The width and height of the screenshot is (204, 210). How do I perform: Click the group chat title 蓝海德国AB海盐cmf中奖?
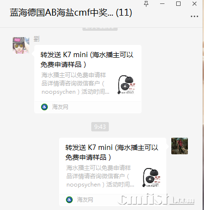coord(61,13)
